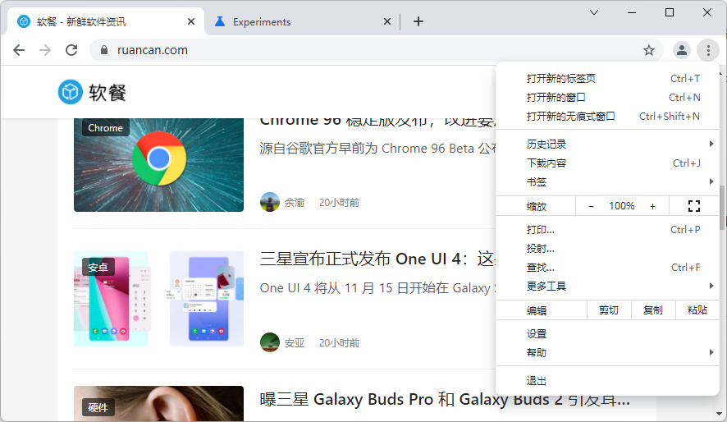Select 打开新的标签页 menu item
The height and width of the screenshot is (422, 727).
607,78
